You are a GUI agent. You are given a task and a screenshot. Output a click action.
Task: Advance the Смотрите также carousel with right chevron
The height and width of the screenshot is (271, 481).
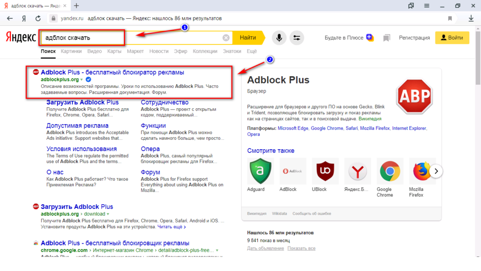coord(436,171)
